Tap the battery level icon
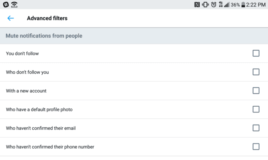This screenshot has width=268, height=160. [243, 5]
